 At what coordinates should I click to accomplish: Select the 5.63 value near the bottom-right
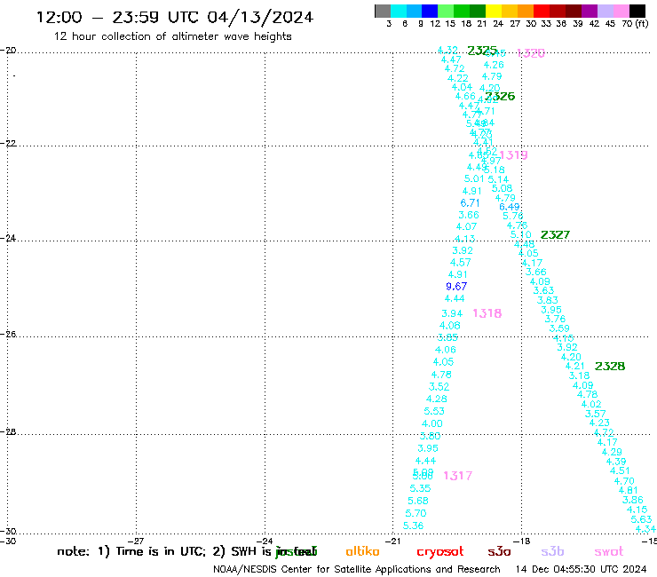(641, 519)
